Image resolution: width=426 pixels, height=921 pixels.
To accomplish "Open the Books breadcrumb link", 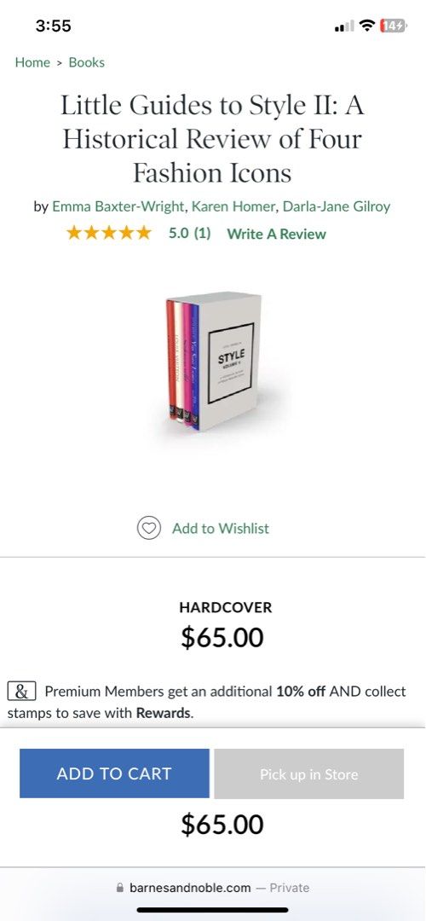I will pyautogui.click(x=87, y=62).
